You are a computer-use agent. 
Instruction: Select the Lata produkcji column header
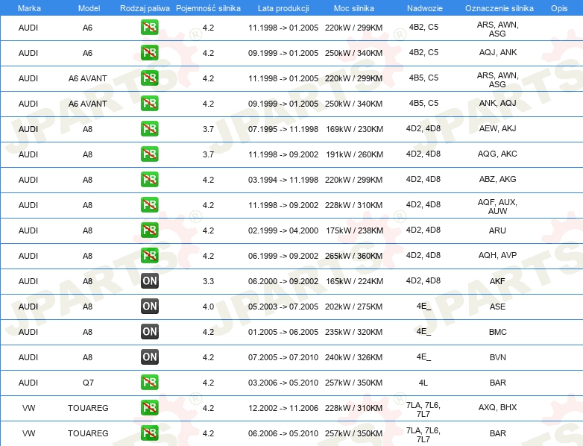[283, 8]
